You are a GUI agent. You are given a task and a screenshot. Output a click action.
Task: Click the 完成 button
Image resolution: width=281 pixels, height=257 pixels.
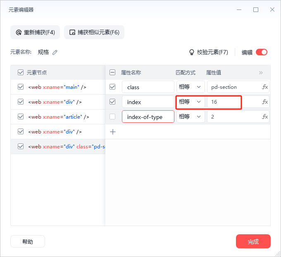coord(253,242)
